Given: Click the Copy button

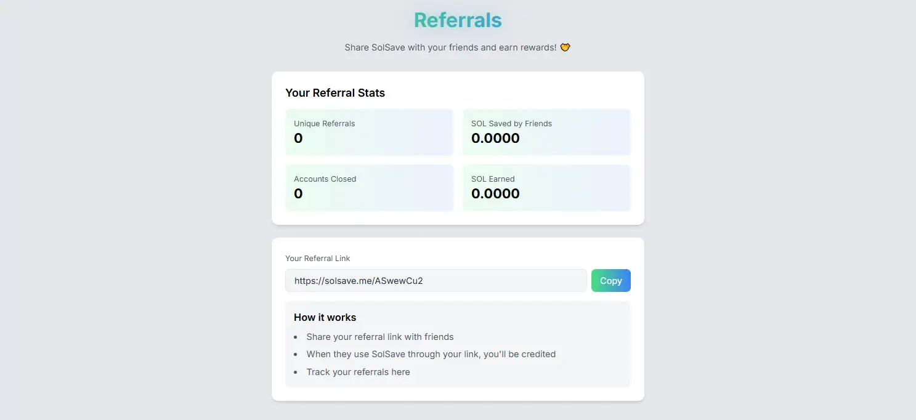Looking at the screenshot, I should (610, 281).
